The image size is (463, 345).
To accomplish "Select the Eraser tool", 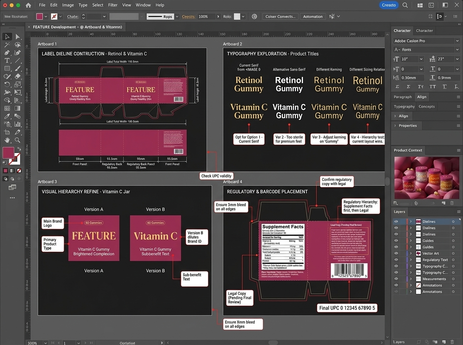I will [x=17, y=76].
